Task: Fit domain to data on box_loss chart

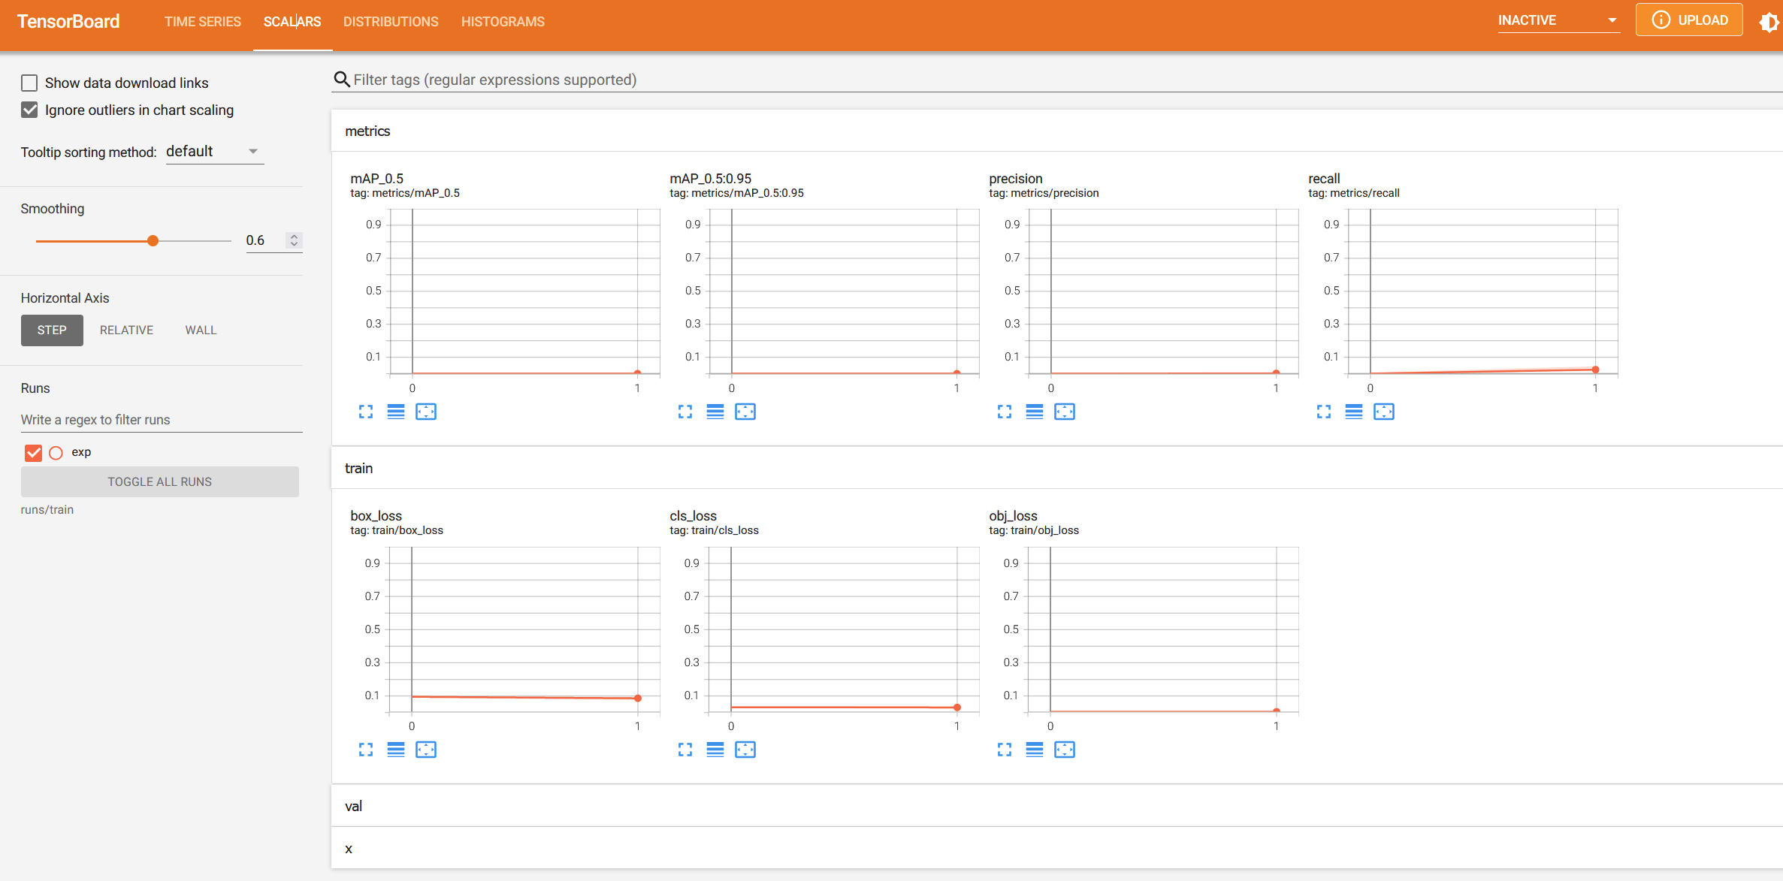Action: 426,750
